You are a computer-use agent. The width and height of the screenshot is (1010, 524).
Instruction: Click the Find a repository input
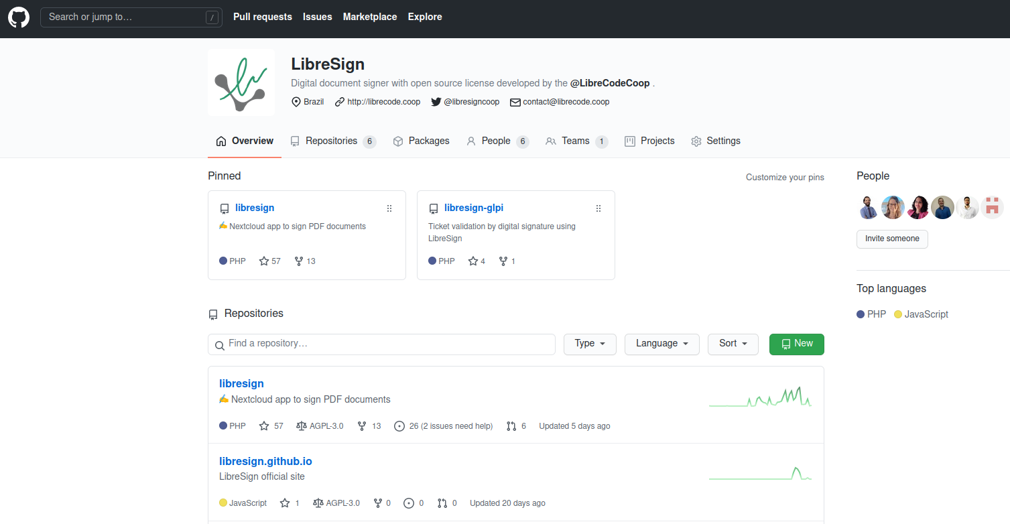pyautogui.click(x=381, y=344)
